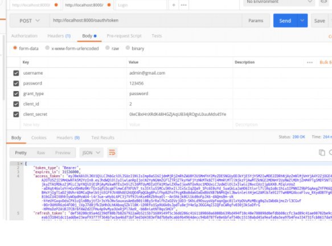The width and height of the screenshot is (332, 246).
Task: Click the "expires_in" key in response
Action: tap(45, 172)
